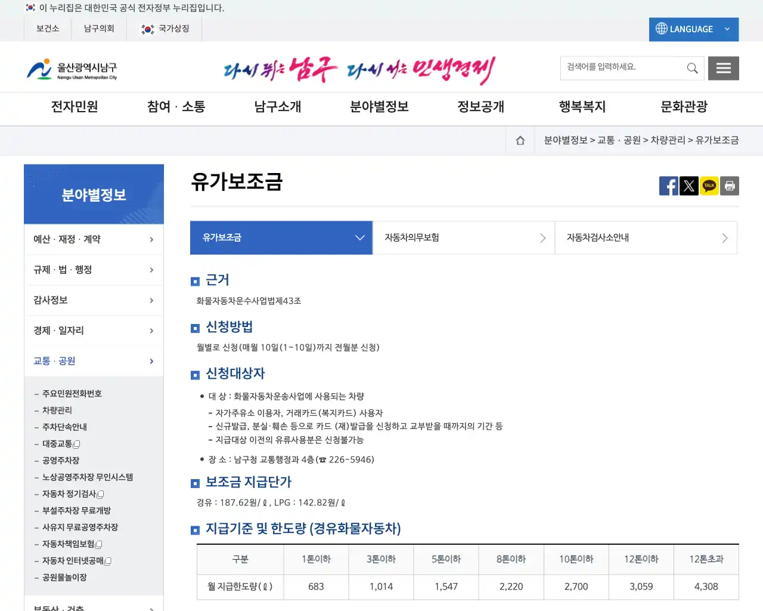This screenshot has height=611, width=763.
Task: Click the 다시 뛰는 남구 slogan banner
Action: pos(359,70)
